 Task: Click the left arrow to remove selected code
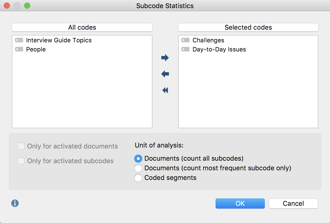coord(165,74)
